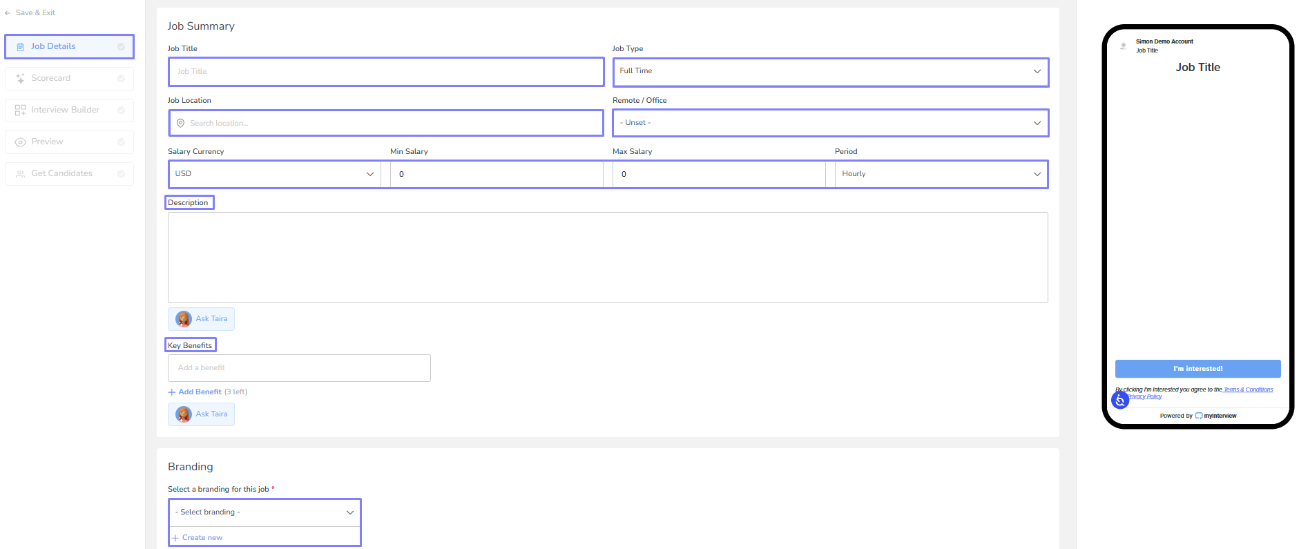Open the Job Type dropdown
Screen dimensions: 1299x549
click(830, 72)
